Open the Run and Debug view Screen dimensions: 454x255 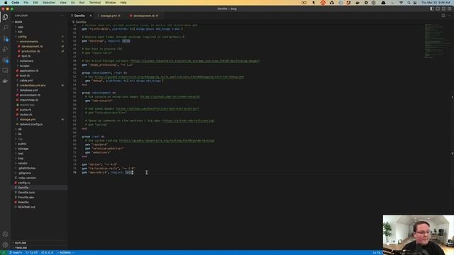pyautogui.click(x=5, y=49)
